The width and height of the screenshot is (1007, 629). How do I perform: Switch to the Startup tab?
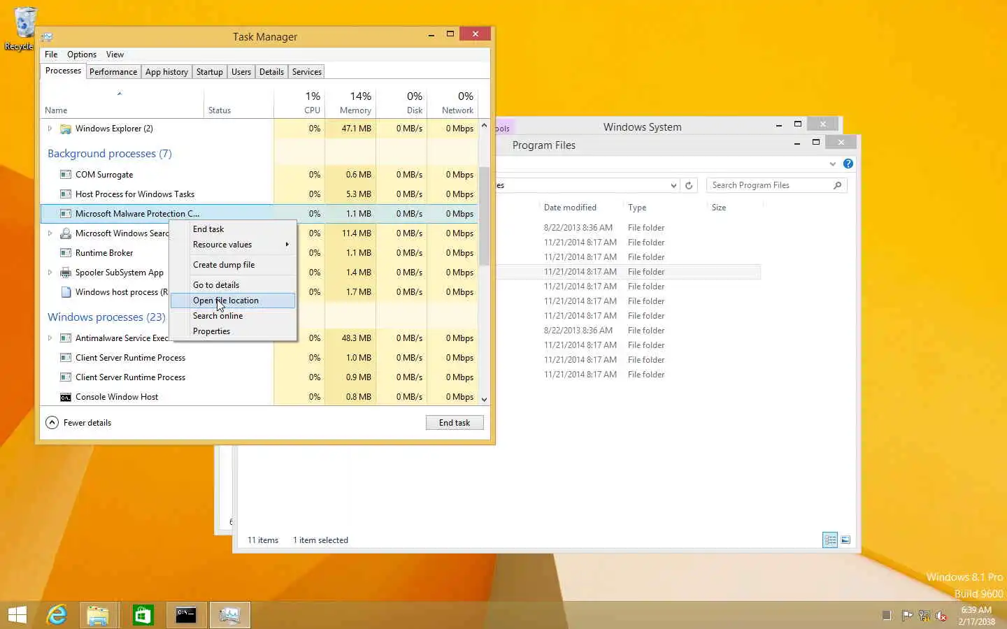[210, 72]
